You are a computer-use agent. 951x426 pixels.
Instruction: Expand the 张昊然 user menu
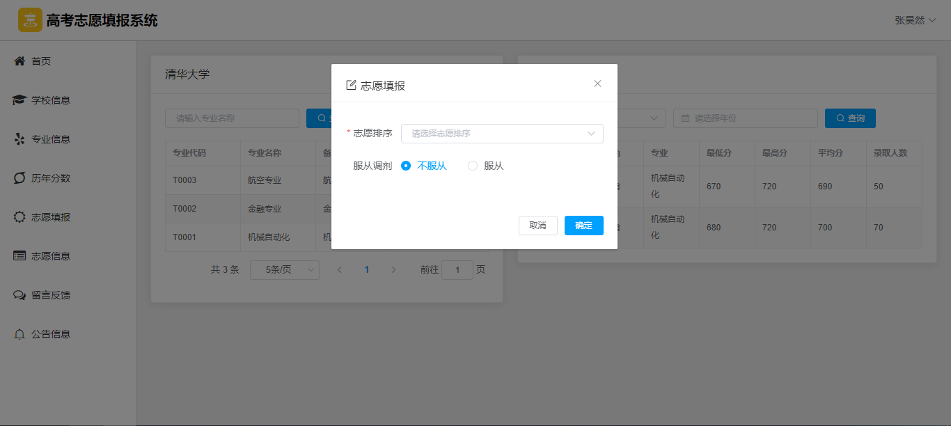coord(915,20)
